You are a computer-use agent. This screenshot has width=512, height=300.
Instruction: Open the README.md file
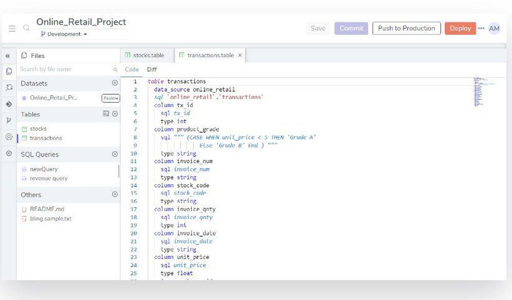click(47, 209)
